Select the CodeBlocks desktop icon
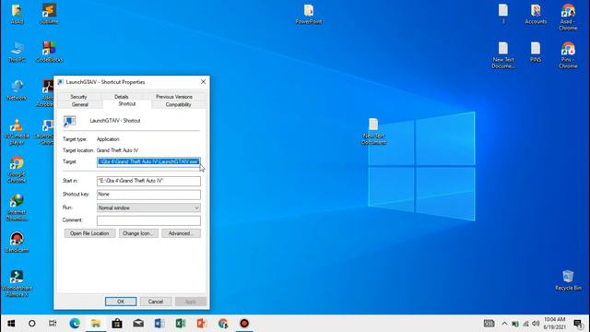 (49, 52)
